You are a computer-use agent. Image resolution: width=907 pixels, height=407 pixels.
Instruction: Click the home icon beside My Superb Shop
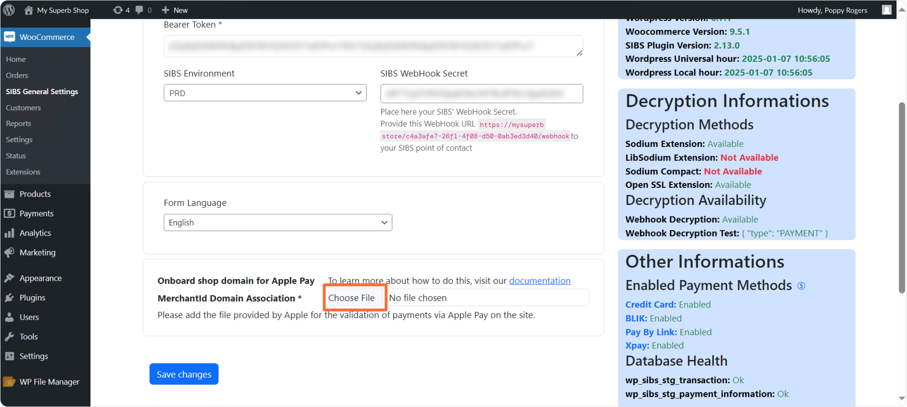click(29, 10)
